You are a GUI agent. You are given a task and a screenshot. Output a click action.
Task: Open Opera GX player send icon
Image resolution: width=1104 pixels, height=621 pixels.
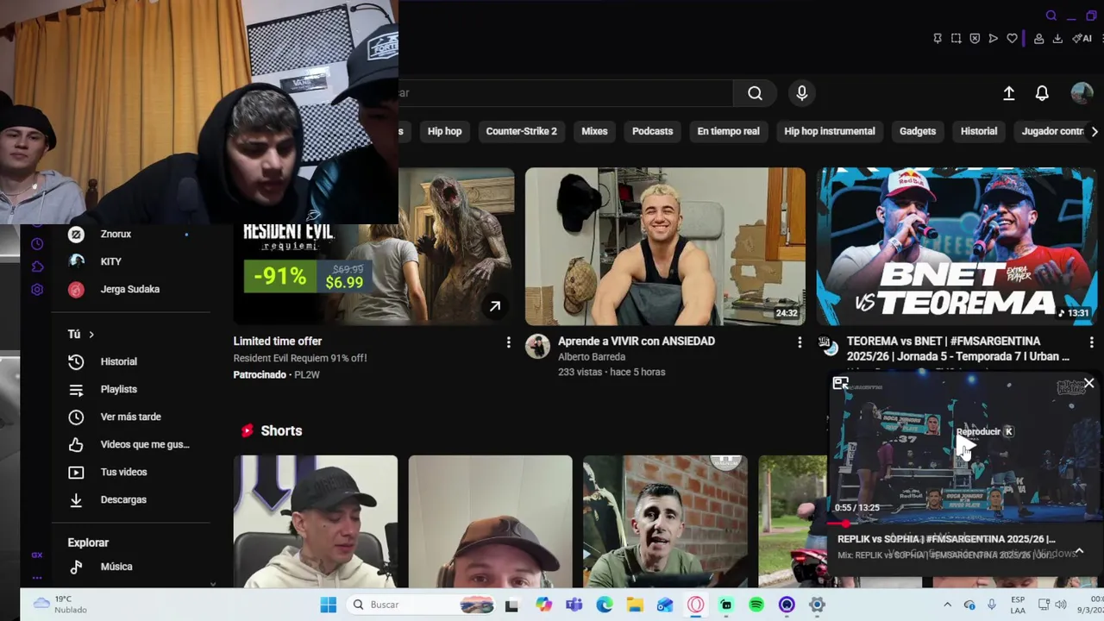coord(993,38)
